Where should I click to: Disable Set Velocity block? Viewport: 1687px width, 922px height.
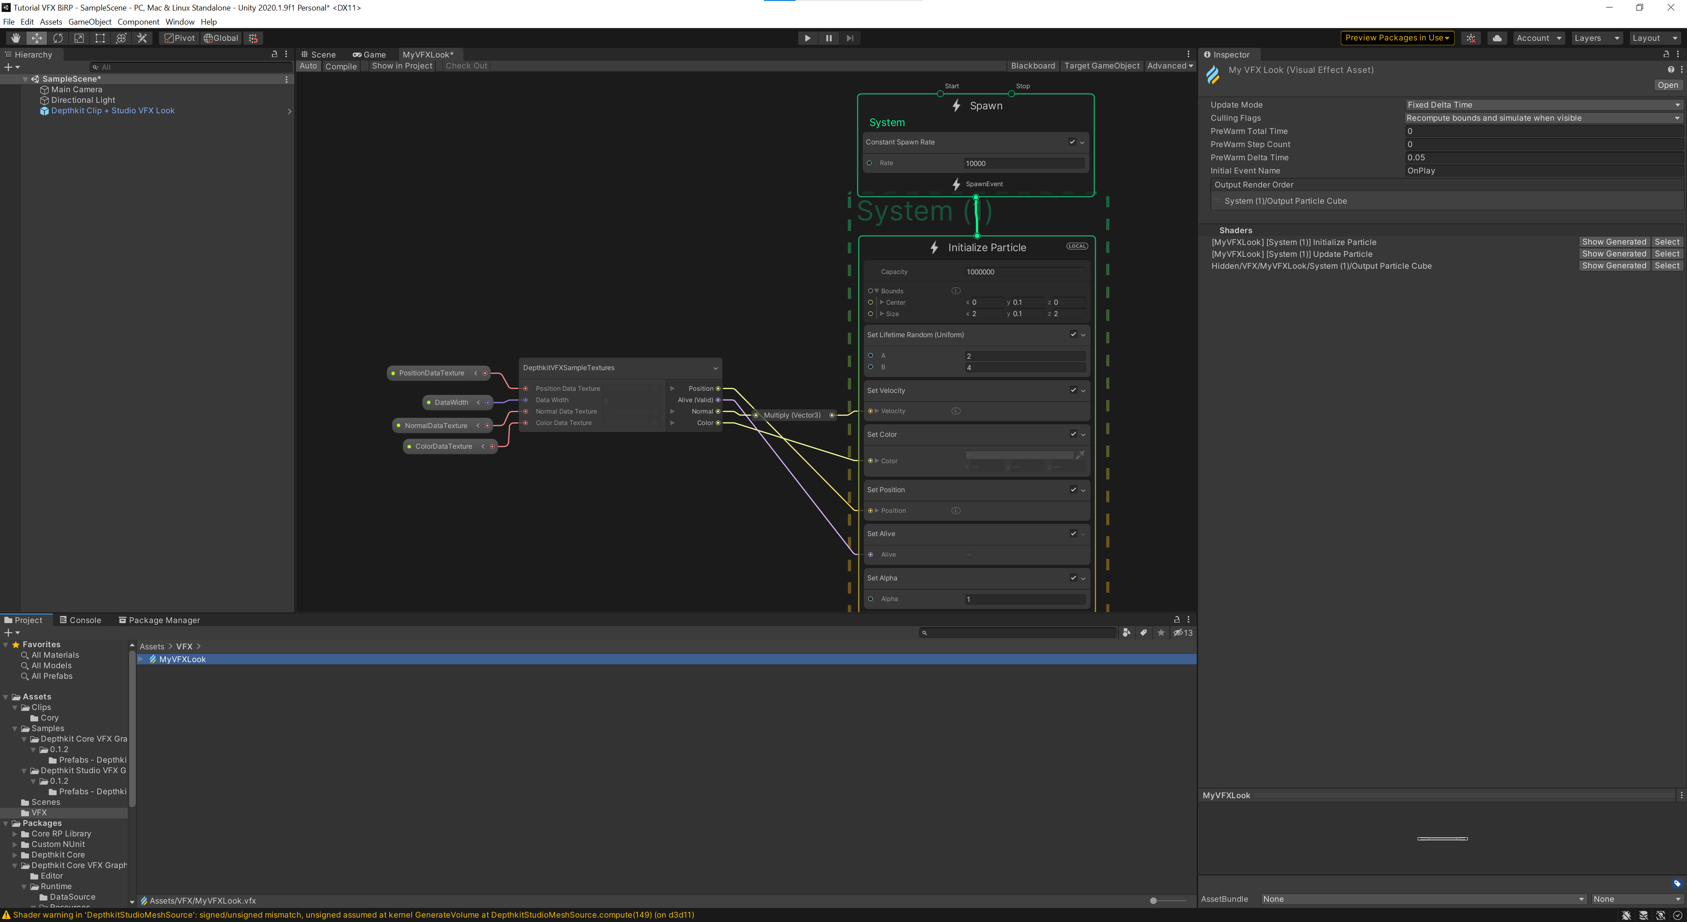pyautogui.click(x=1073, y=390)
